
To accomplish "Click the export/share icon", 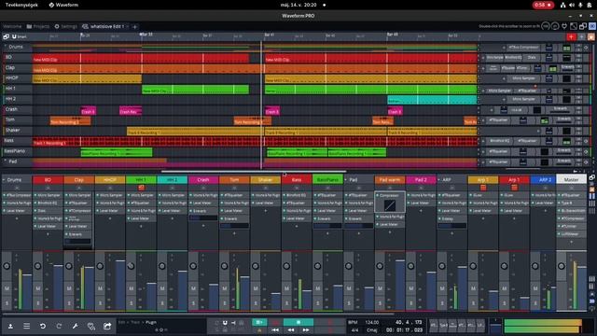I will (x=107, y=326).
